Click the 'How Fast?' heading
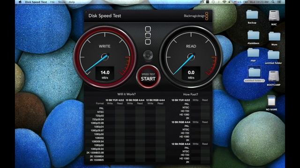Image resolution: width=300 pixels, height=168 pixels. click(x=190, y=94)
